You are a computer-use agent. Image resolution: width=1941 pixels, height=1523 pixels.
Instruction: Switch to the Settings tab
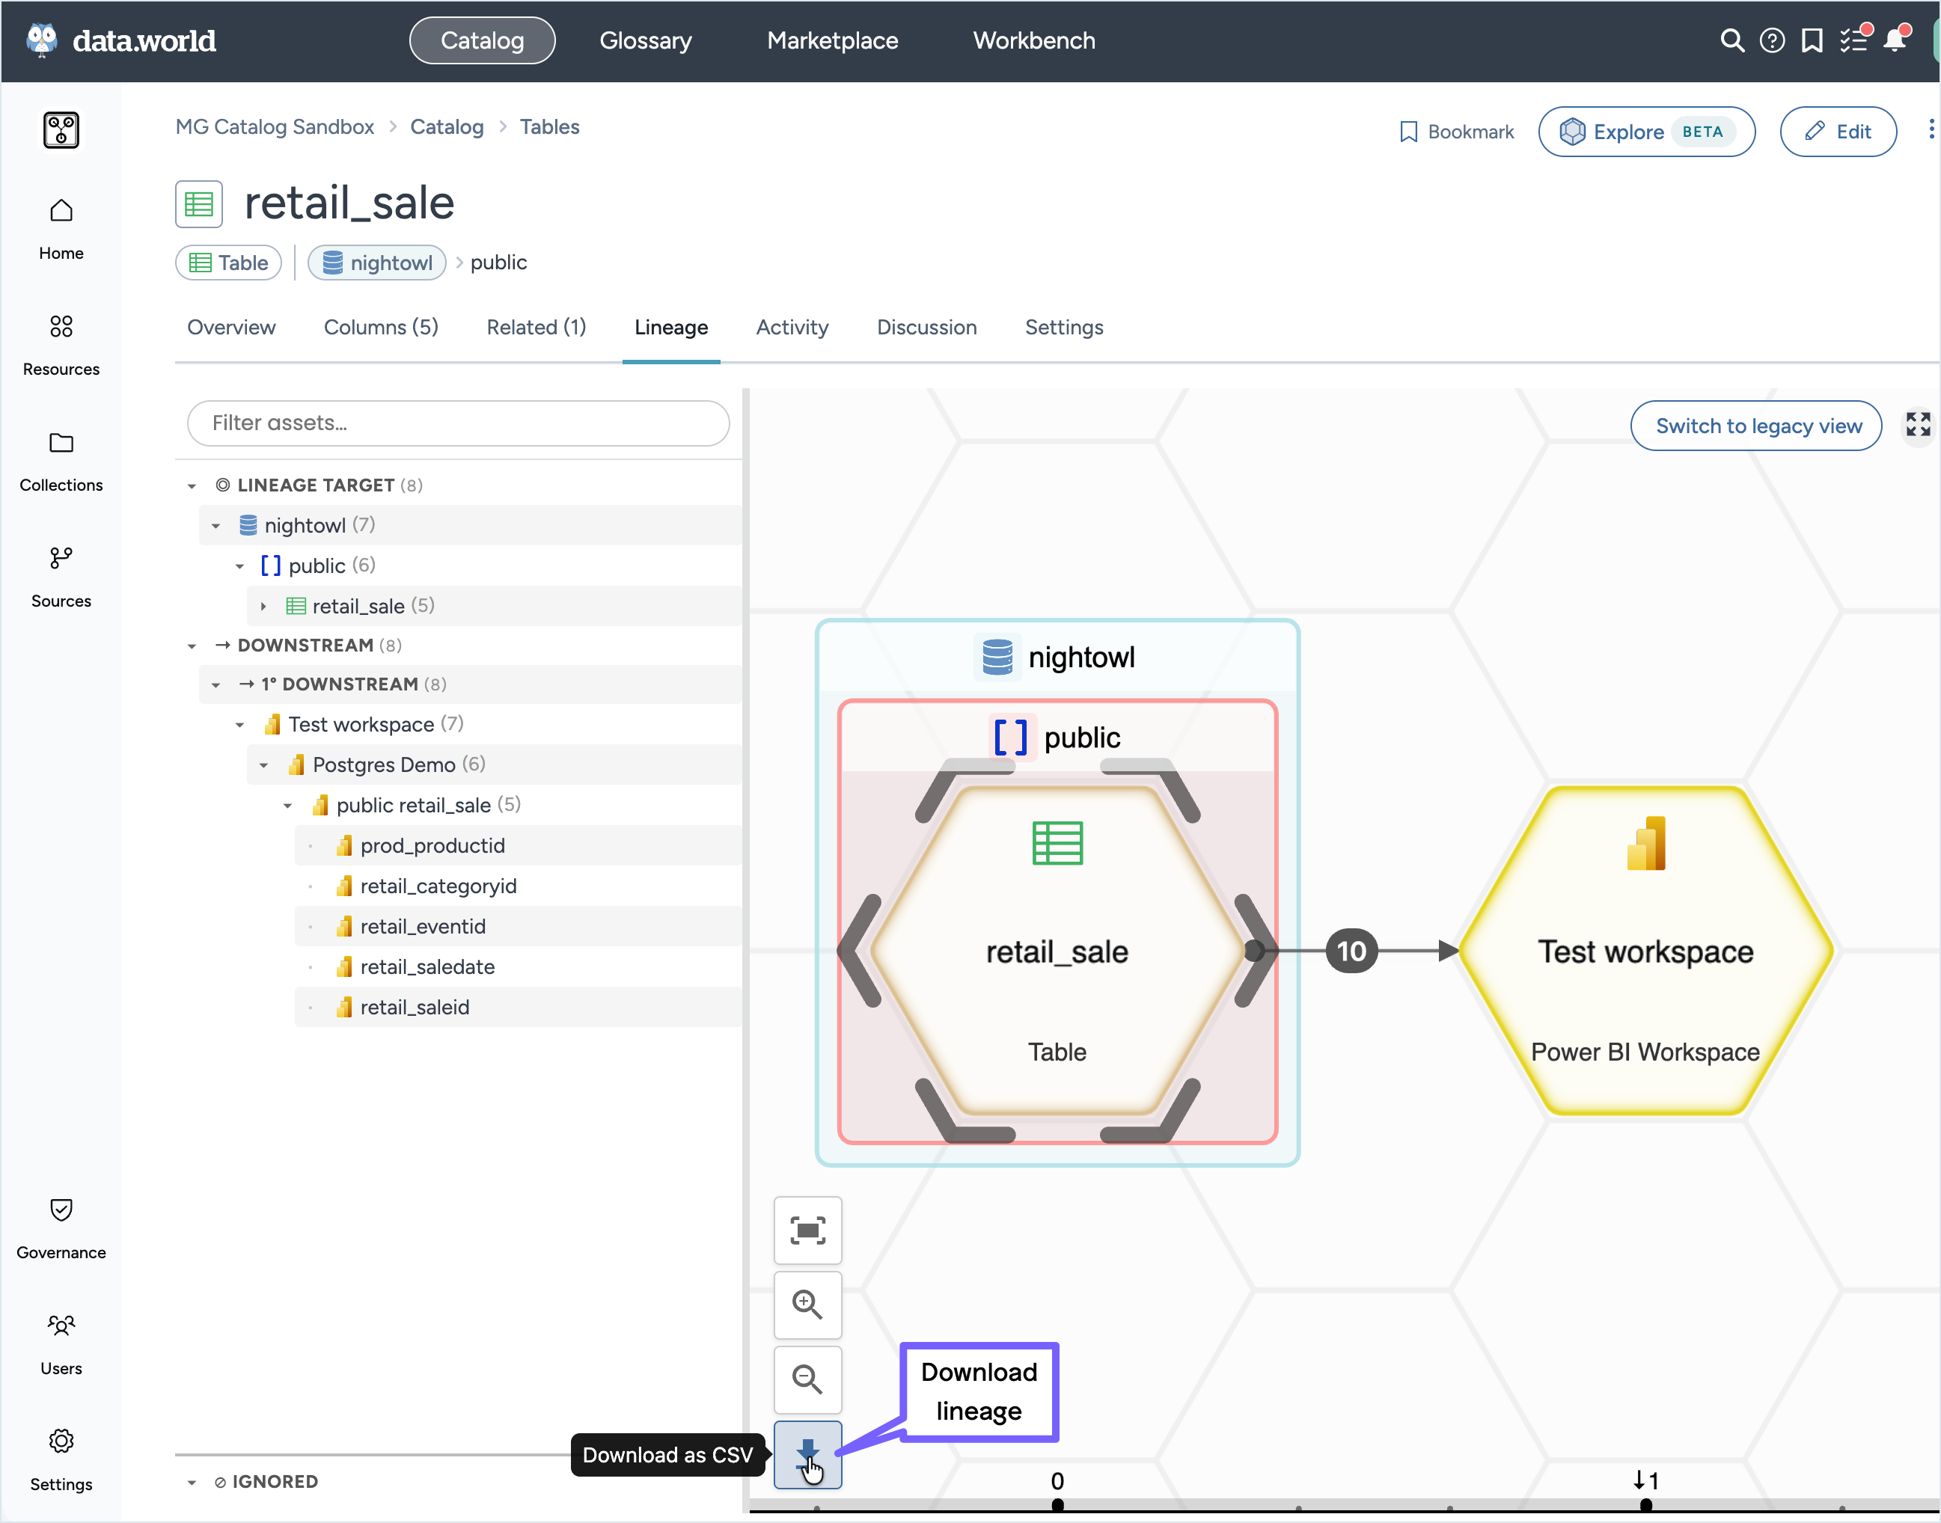[x=1064, y=327]
